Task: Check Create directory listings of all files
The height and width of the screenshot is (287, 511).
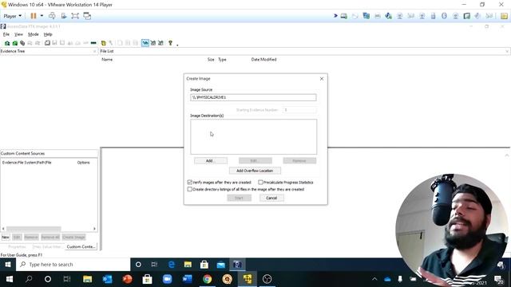Action: [190, 189]
